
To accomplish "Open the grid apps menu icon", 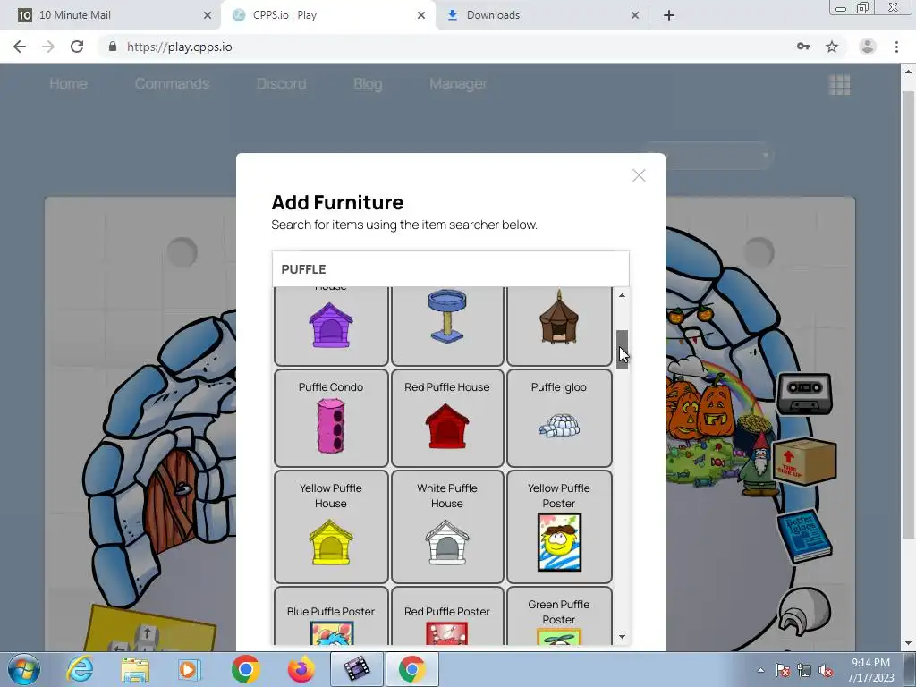I will point(839,85).
